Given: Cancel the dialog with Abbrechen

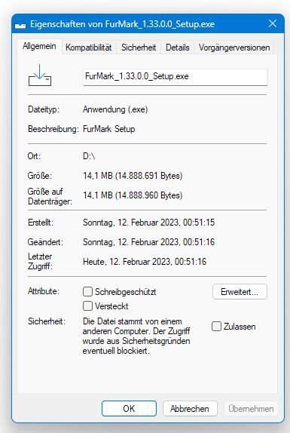Looking at the screenshot, I should pos(190,408).
